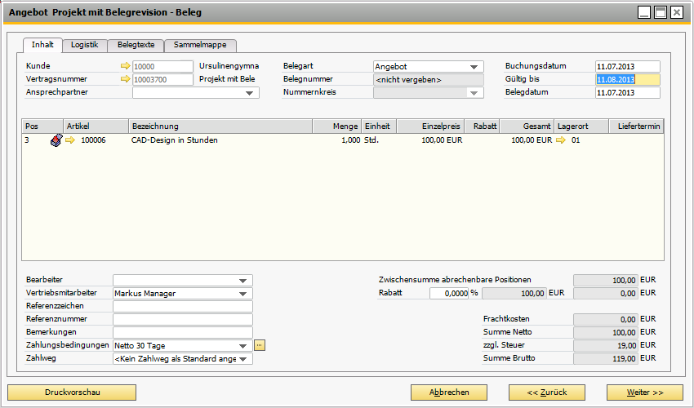Expand the Belegart dropdown

coord(474,67)
